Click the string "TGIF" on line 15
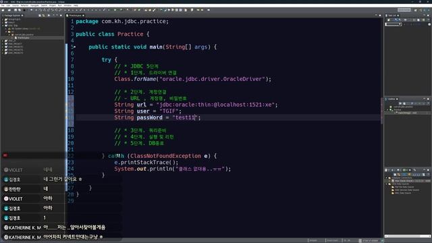The image size is (432, 243). pos(169,111)
